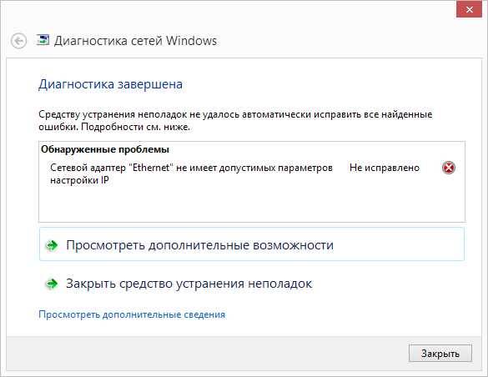Image resolution: width=488 pixels, height=377 pixels.
Task: Open the Просмотреть дополнительные сведения link
Action: 132,314
